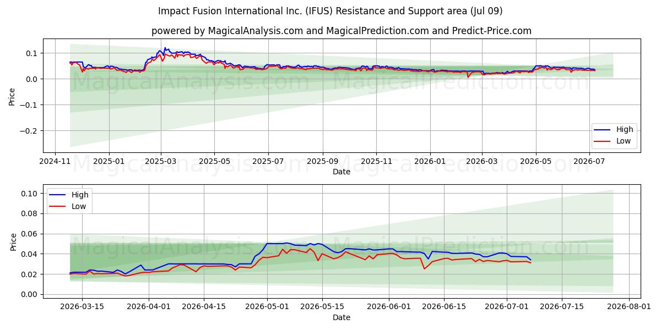
Task: Click the -0.2 price tick on upper chart
Action: click(29, 131)
